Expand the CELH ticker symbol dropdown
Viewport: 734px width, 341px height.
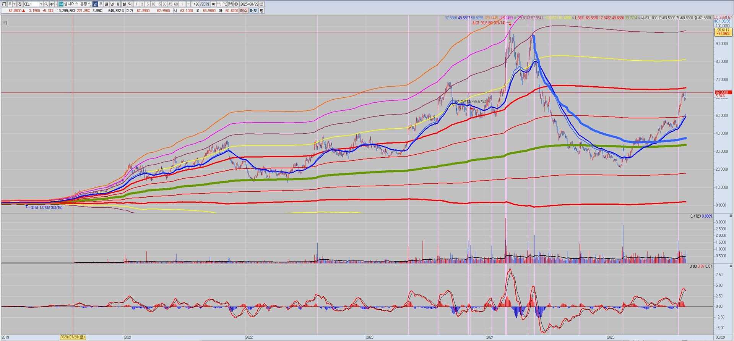(x=41, y=4)
